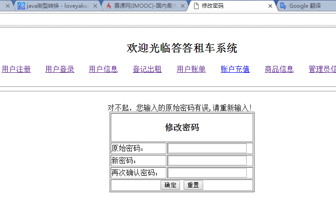Submit the form with 确定

pos(170,185)
